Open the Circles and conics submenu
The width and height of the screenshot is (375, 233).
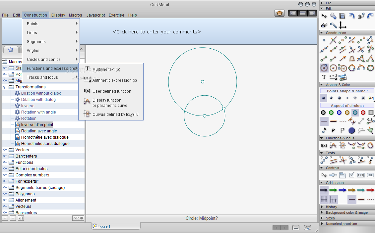coord(51,60)
